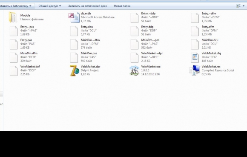
Task: Select the Entry.pas file icon
Action: pyautogui.click(x=14, y=44)
